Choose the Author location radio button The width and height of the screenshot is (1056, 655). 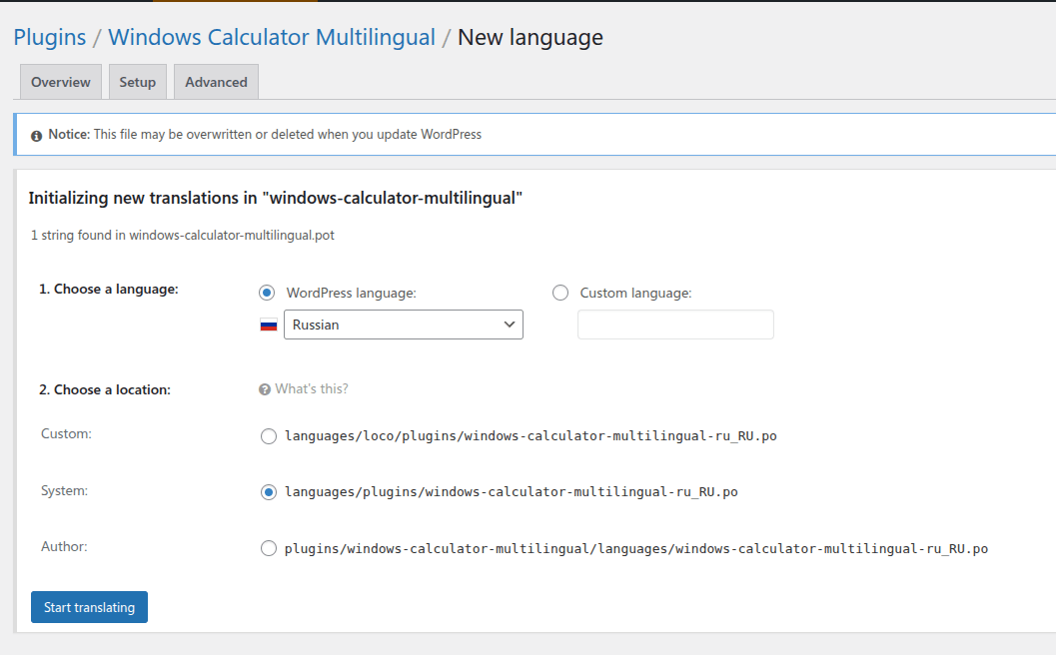(268, 548)
